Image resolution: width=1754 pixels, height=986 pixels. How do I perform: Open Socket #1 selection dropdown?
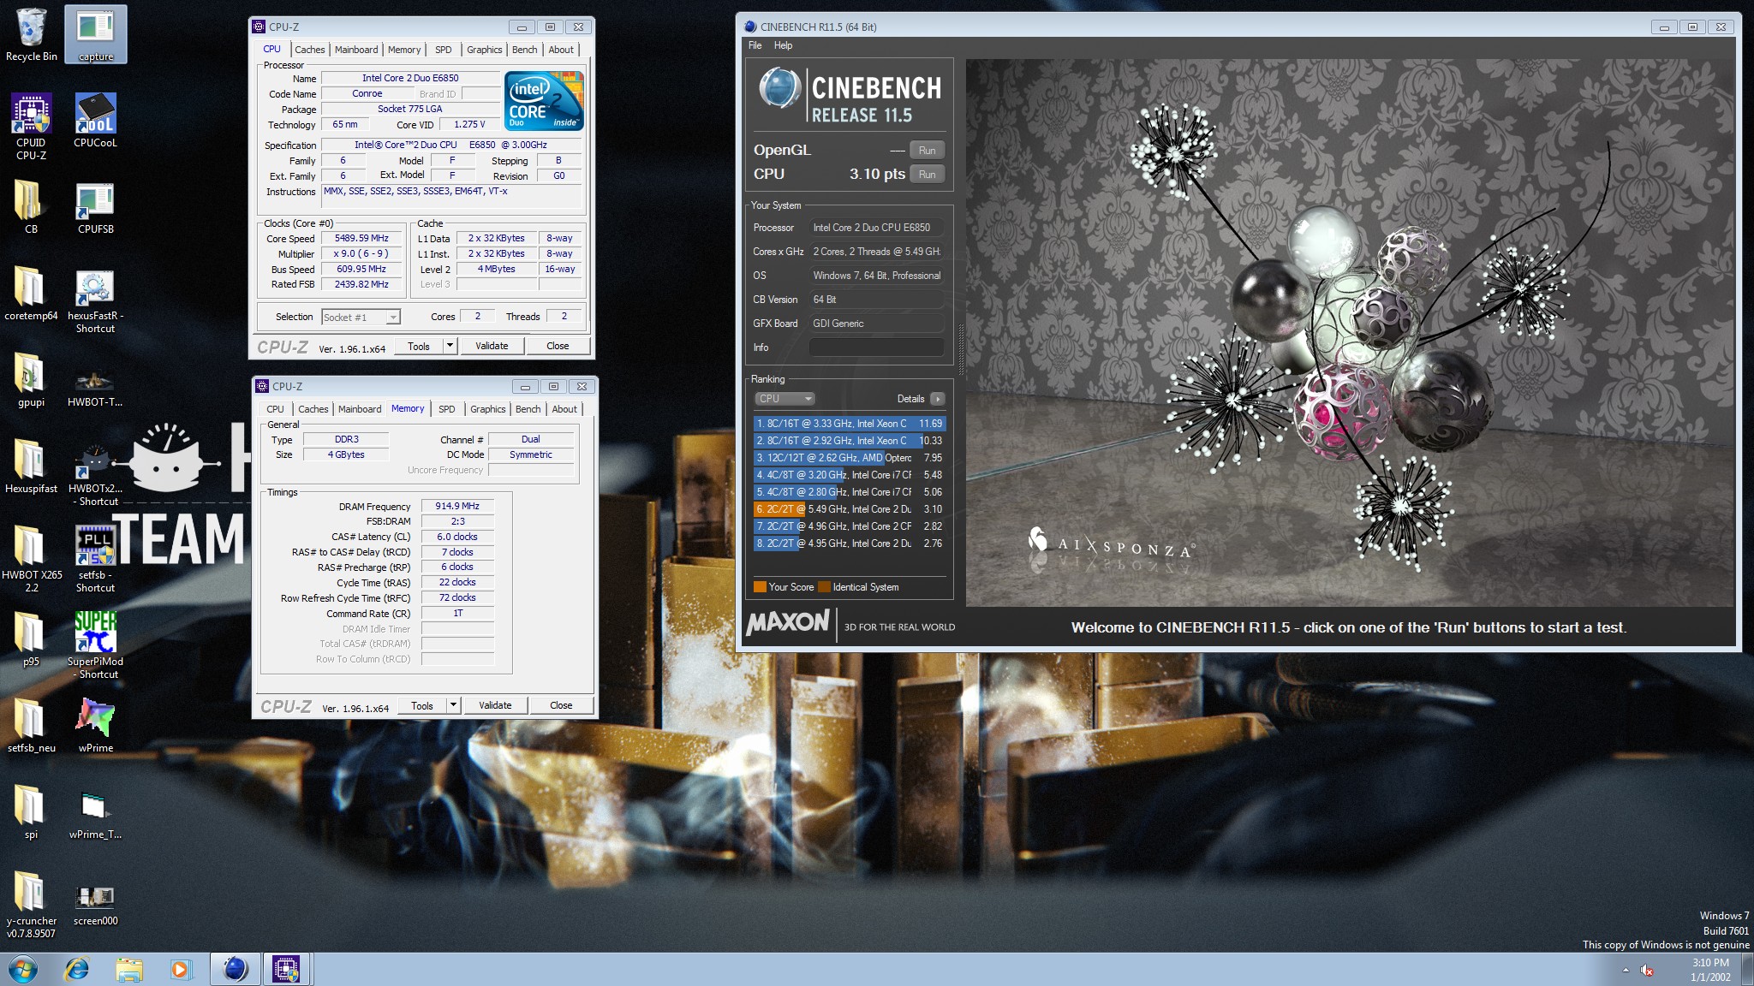point(361,317)
